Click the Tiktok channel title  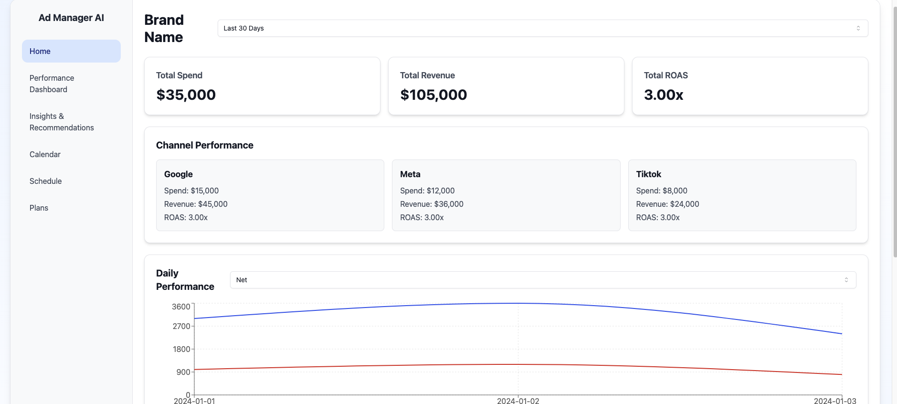tap(648, 174)
